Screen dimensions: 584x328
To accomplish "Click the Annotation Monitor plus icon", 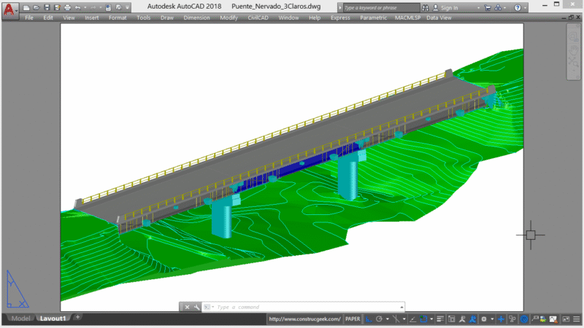I will pyautogui.click(x=501, y=319).
